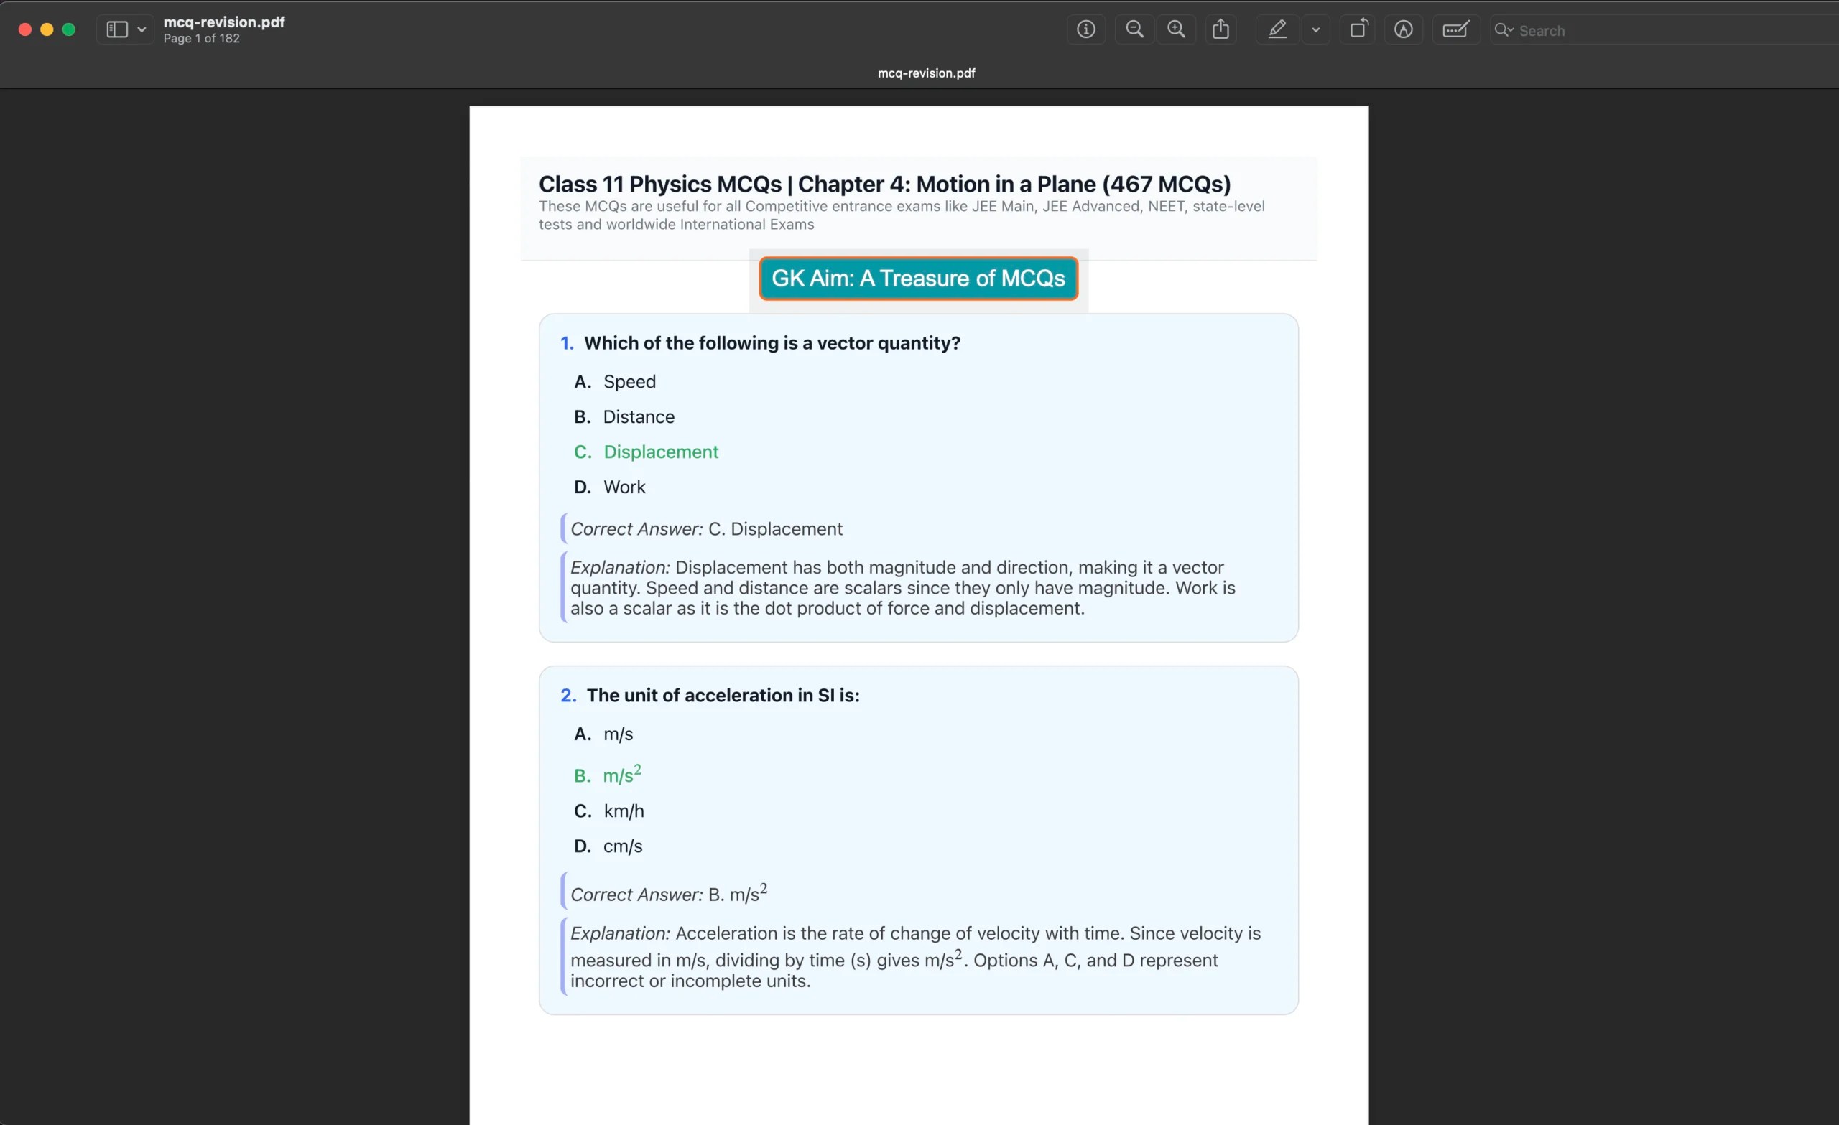Click answer option C. Displacement
Screen dimensions: 1839x1125
pyautogui.click(x=659, y=452)
